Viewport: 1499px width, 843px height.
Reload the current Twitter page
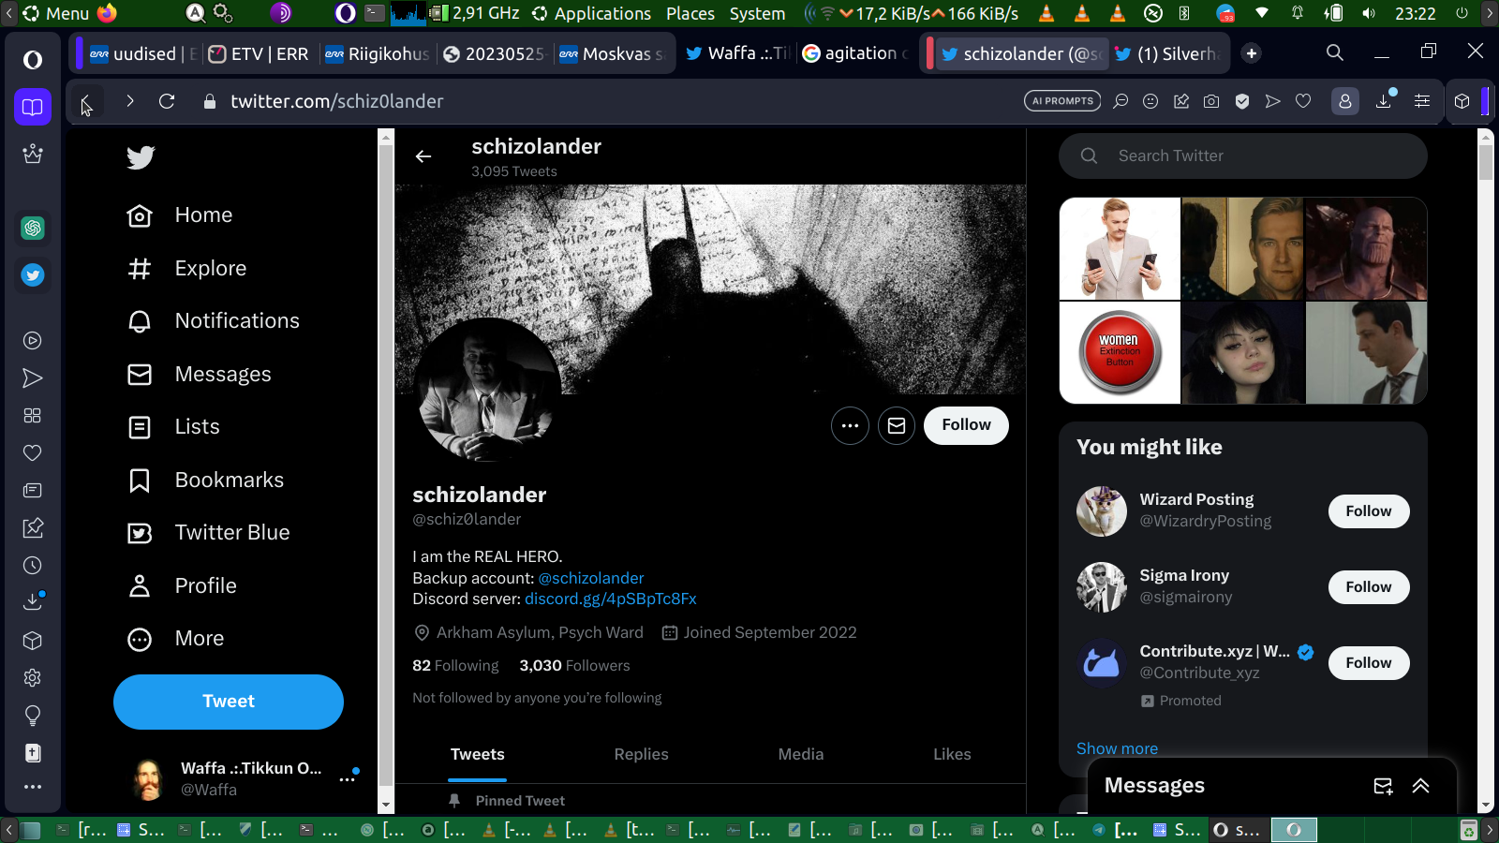(x=167, y=101)
